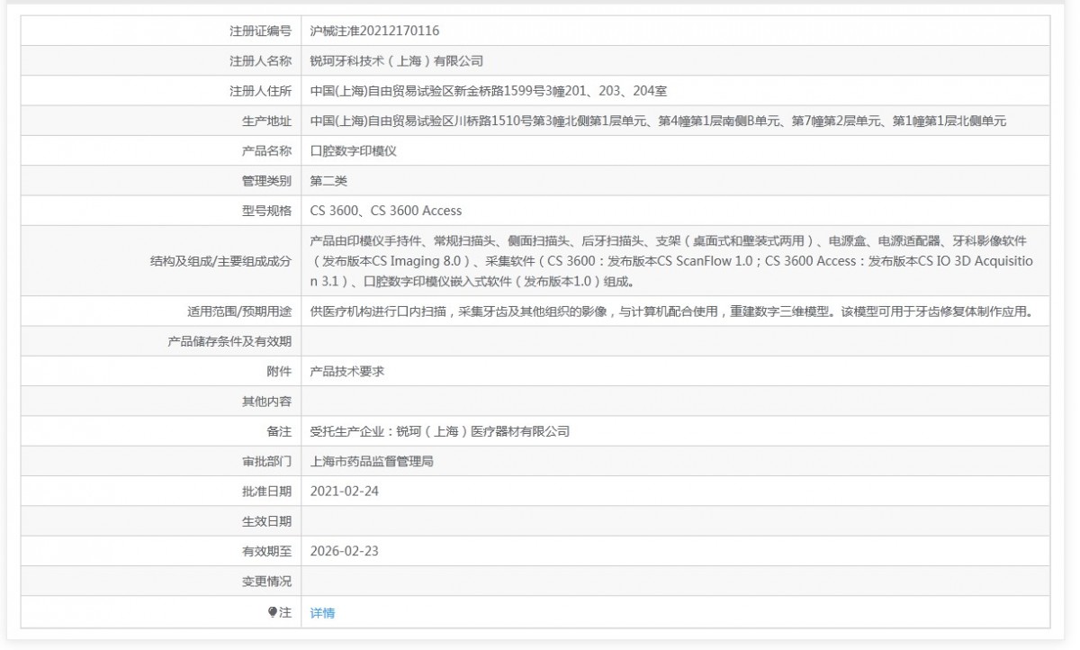
Task: Click the 型号规格 label
Action: tap(266, 211)
